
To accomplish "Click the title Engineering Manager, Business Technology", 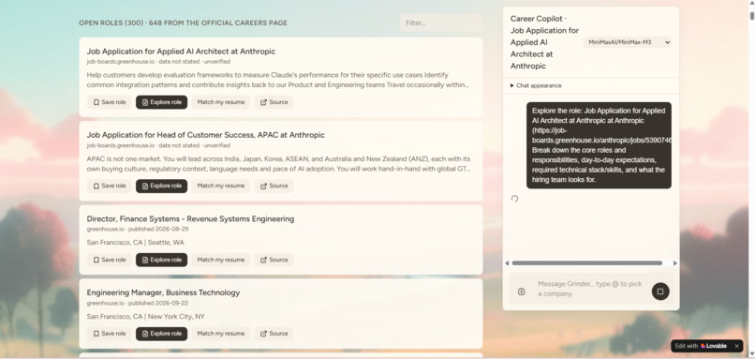I will point(163,292).
